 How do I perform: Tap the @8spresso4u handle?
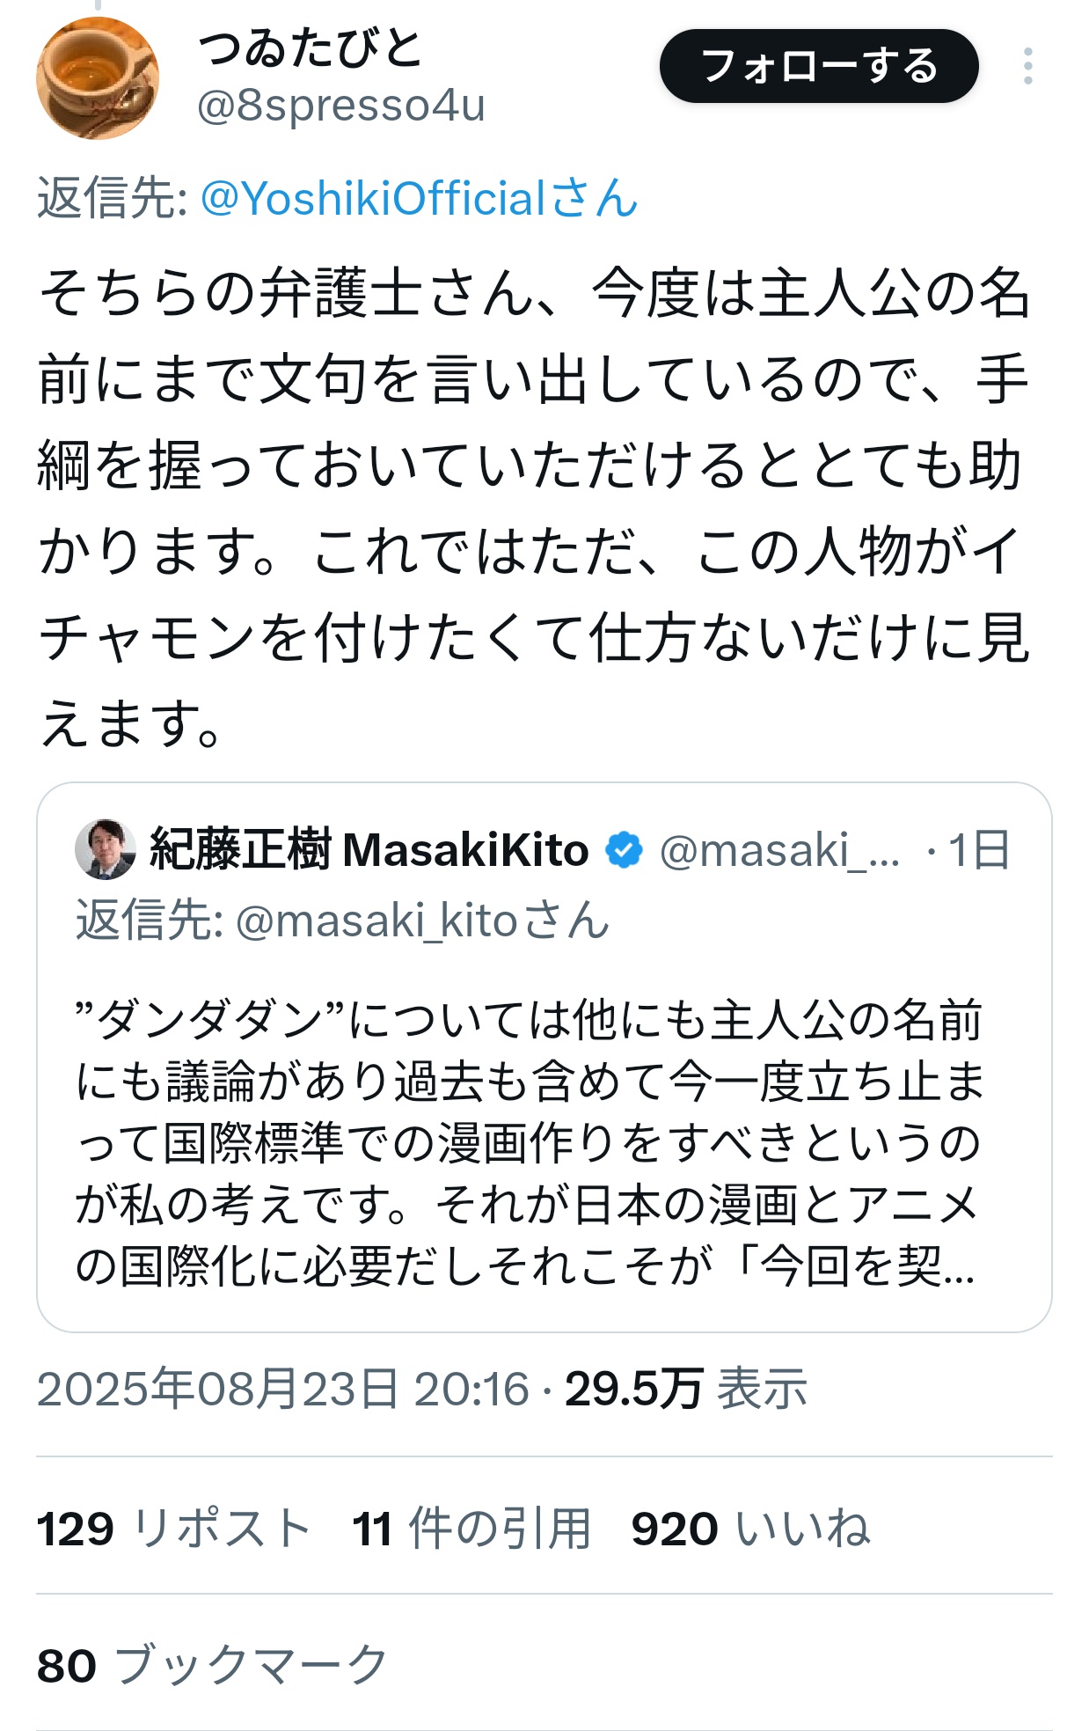pyautogui.click(x=341, y=106)
